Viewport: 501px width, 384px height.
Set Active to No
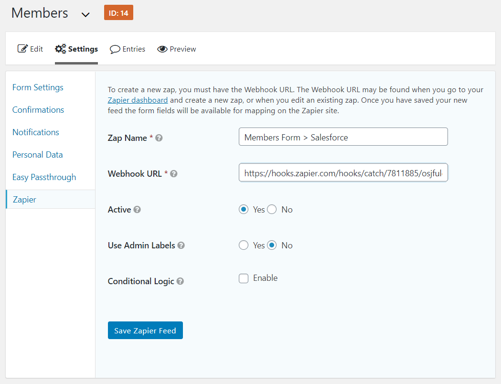click(272, 209)
